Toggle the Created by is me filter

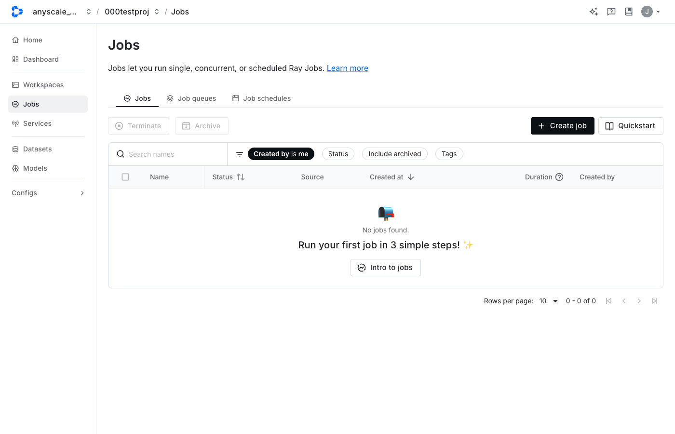click(x=281, y=154)
